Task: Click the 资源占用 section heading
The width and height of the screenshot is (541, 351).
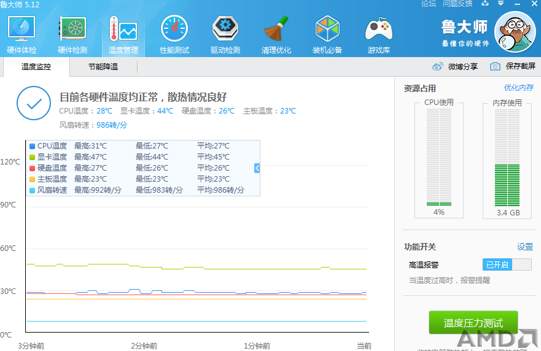Action: coord(419,88)
